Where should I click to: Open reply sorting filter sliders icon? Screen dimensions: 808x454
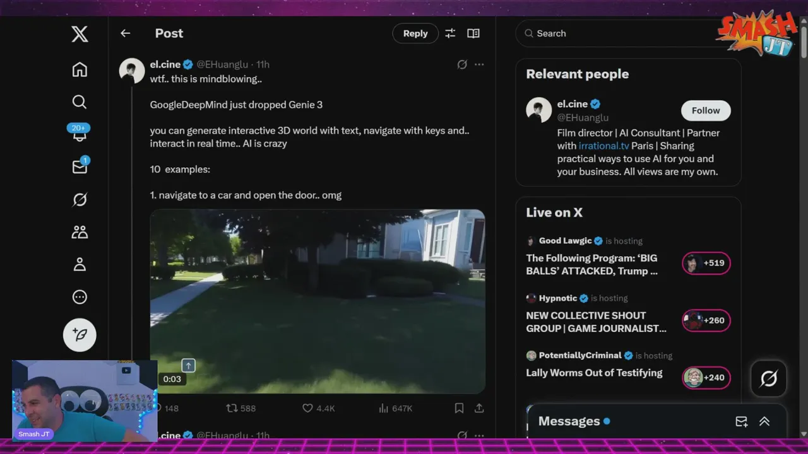point(450,33)
